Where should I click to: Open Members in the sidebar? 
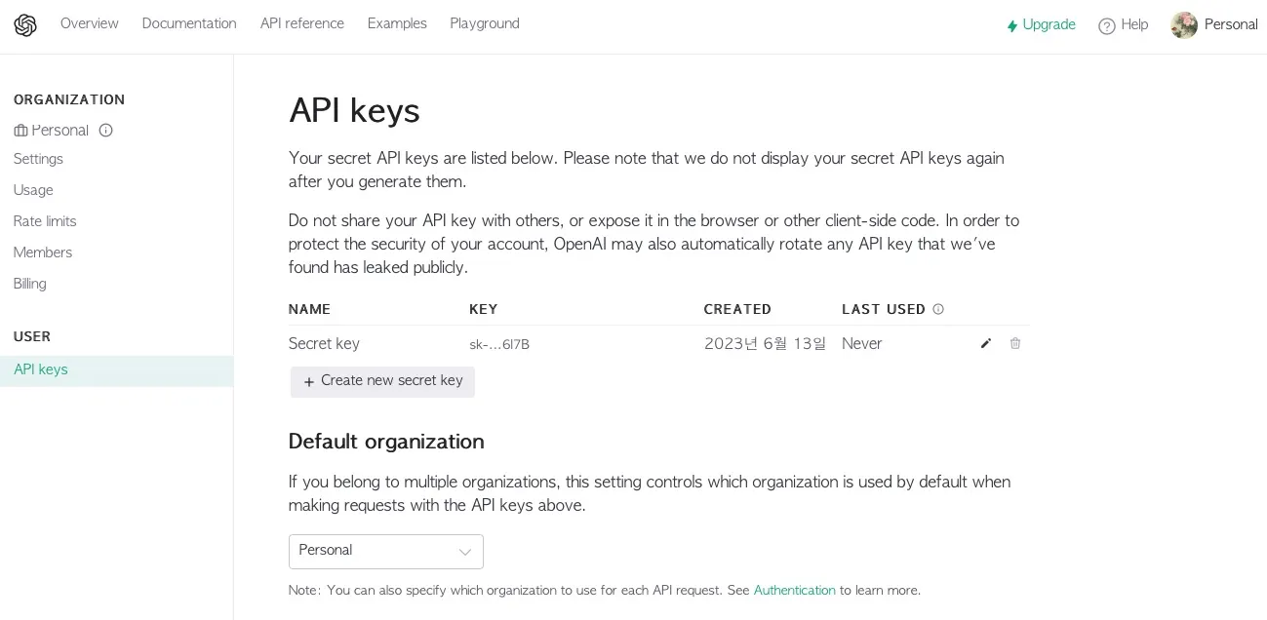click(x=43, y=252)
